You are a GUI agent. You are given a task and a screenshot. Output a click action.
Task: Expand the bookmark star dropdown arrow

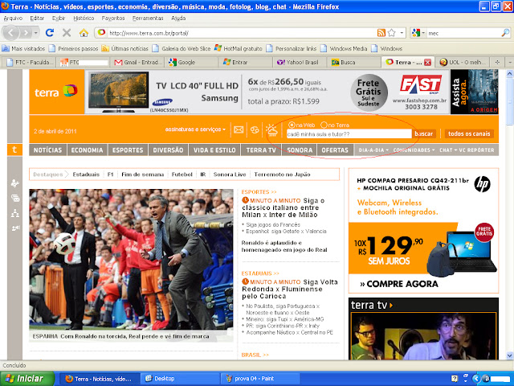[x=402, y=33]
